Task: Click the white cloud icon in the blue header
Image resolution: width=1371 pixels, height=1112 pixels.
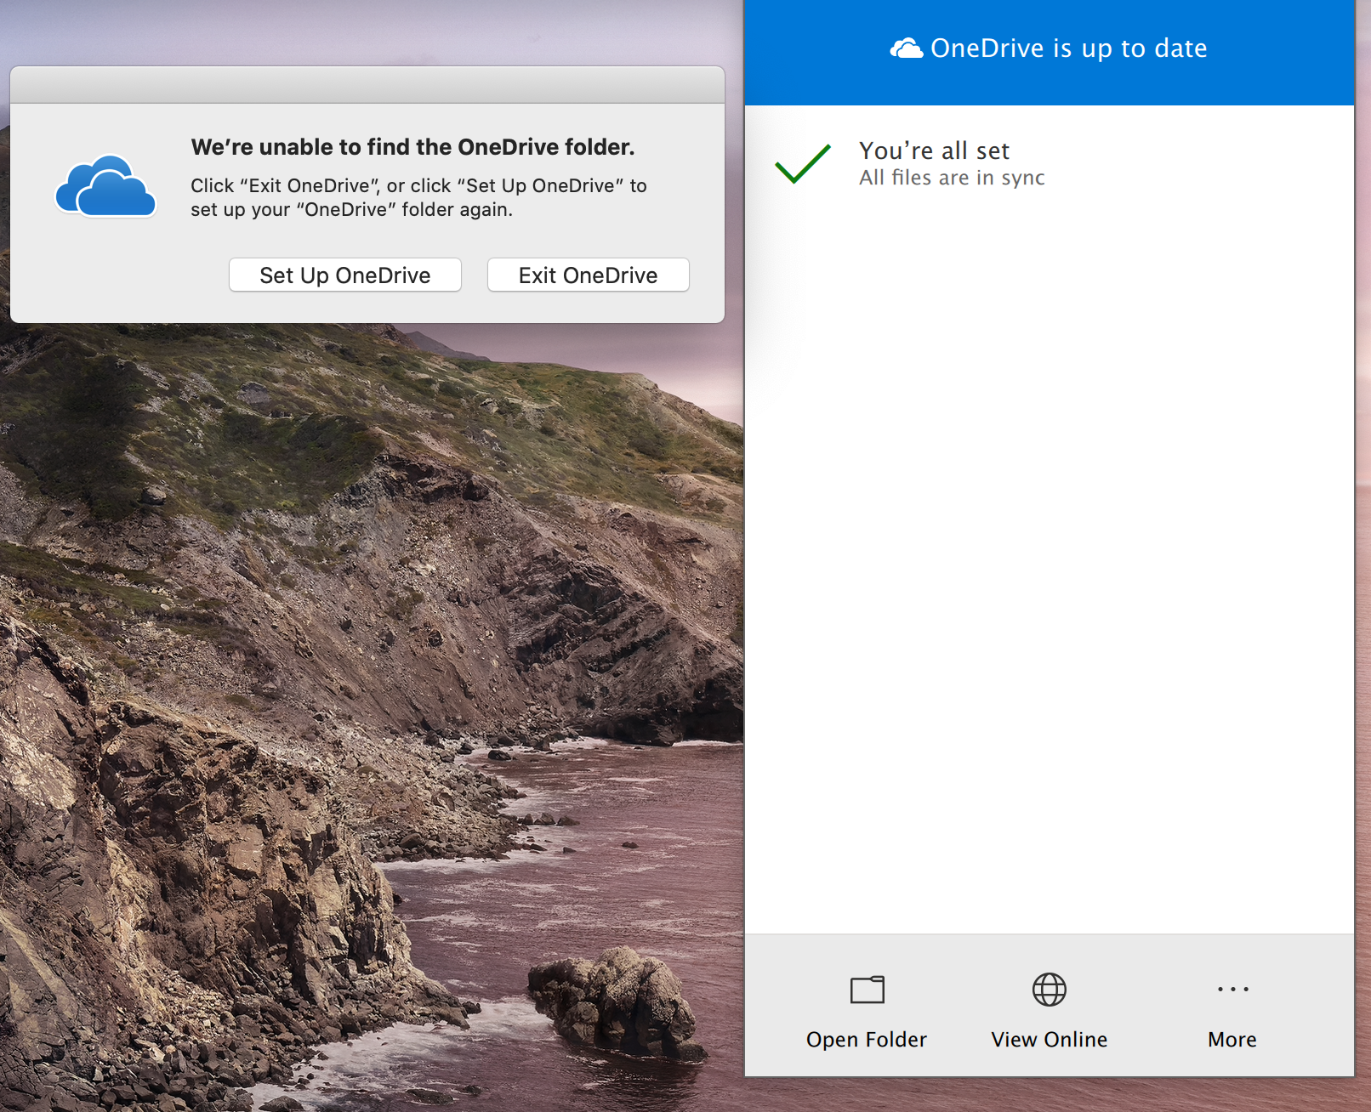Action: tap(907, 48)
